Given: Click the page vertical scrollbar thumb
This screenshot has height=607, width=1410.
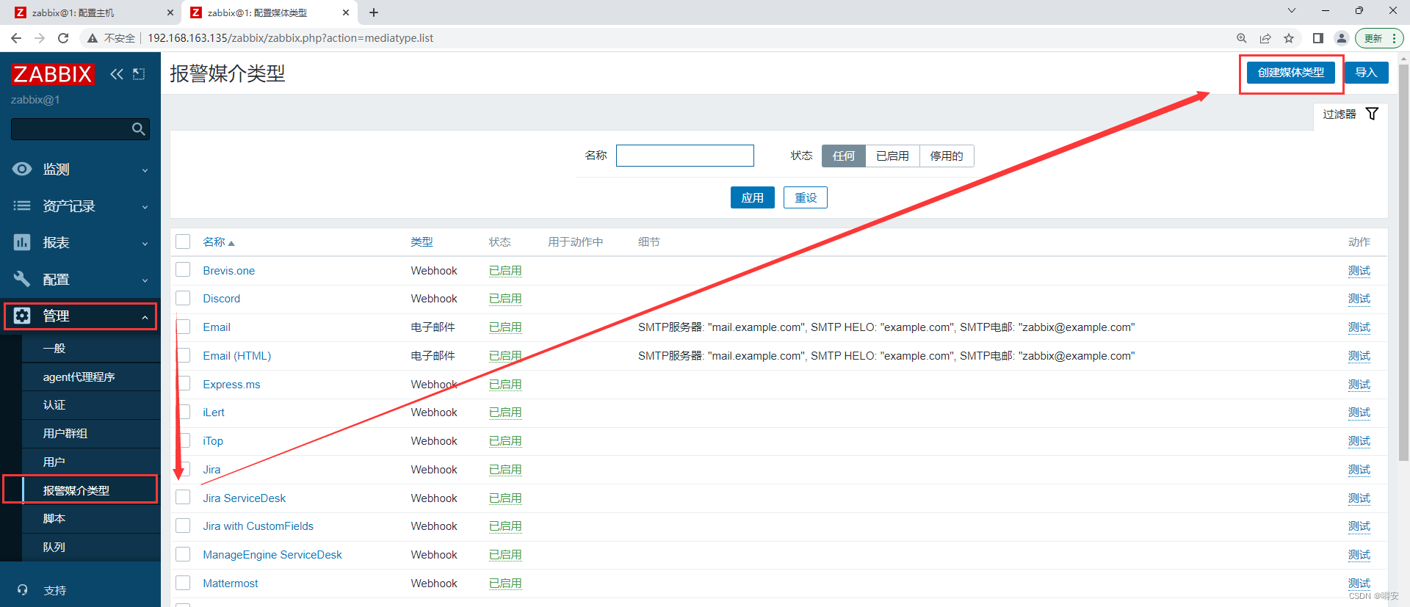Looking at the screenshot, I should 1404,263.
